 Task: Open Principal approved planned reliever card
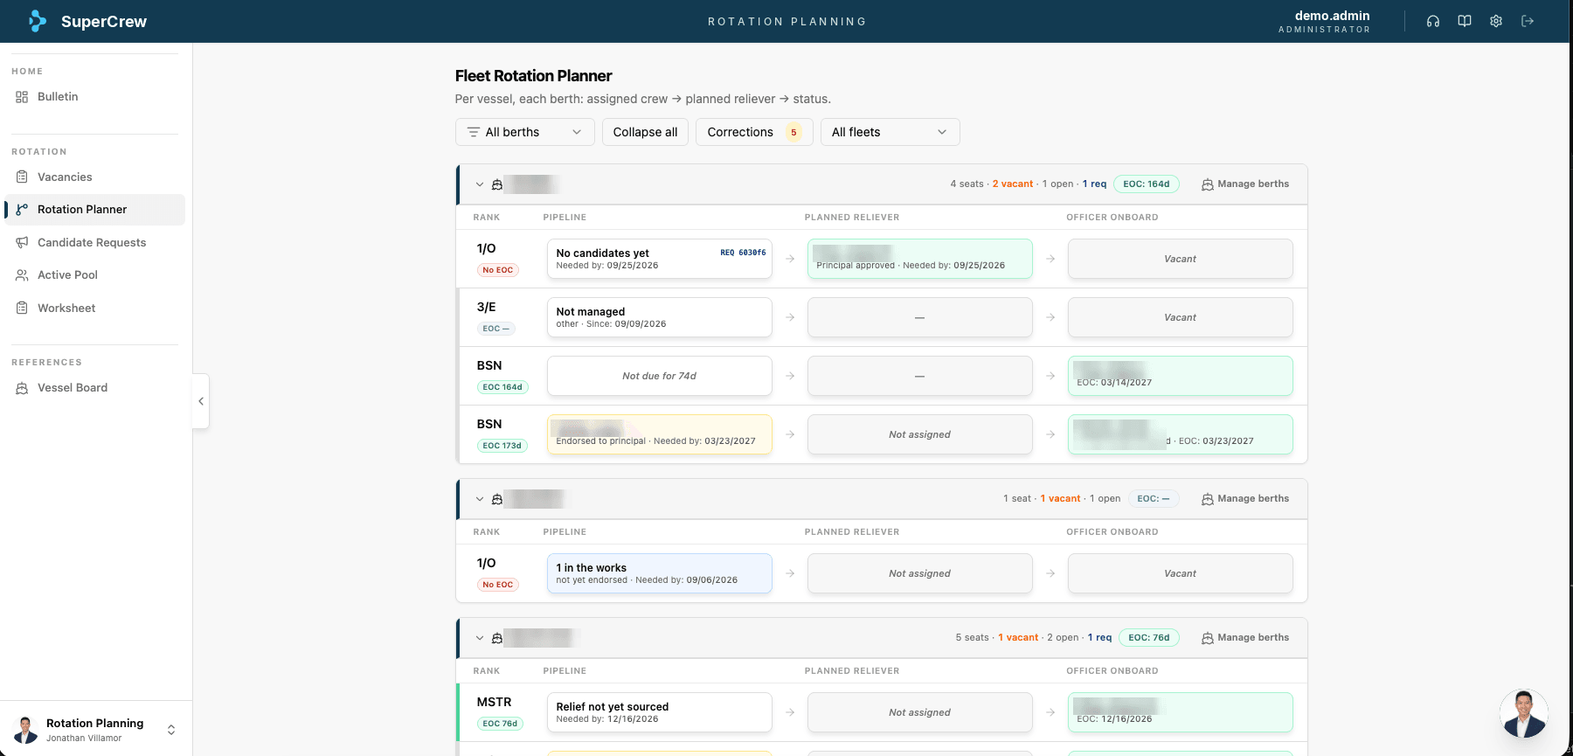point(920,259)
